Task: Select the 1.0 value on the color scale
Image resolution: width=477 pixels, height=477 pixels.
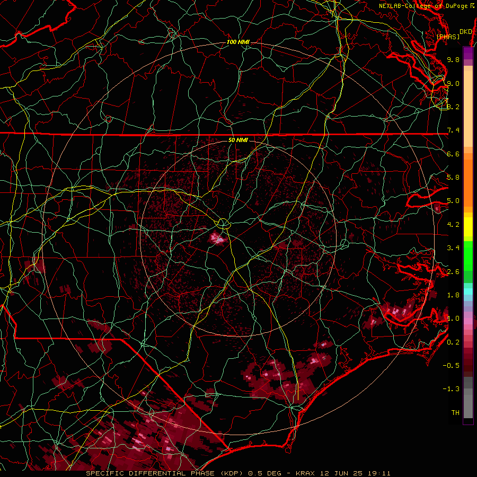Action: [453, 319]
